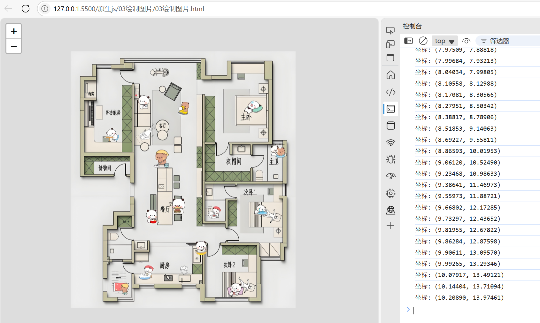Create a live expression (eye icon)
Viewport: 540px width, 323px height.
(466, 41)
